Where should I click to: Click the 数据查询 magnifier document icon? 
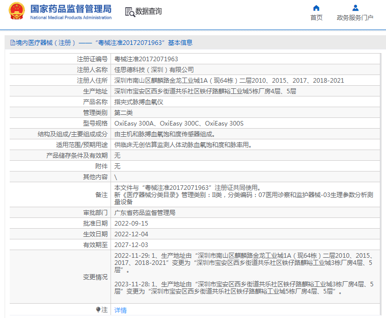pos(130,12)
